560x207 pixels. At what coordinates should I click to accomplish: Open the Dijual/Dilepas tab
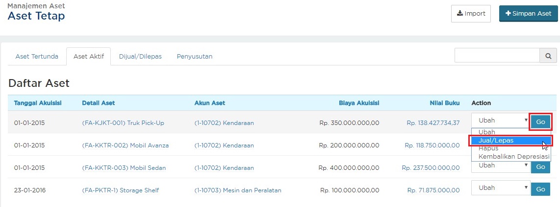coord(140,57)
